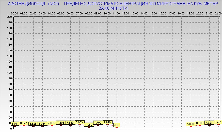Select the 8.401 data label

tap(218, 122)
